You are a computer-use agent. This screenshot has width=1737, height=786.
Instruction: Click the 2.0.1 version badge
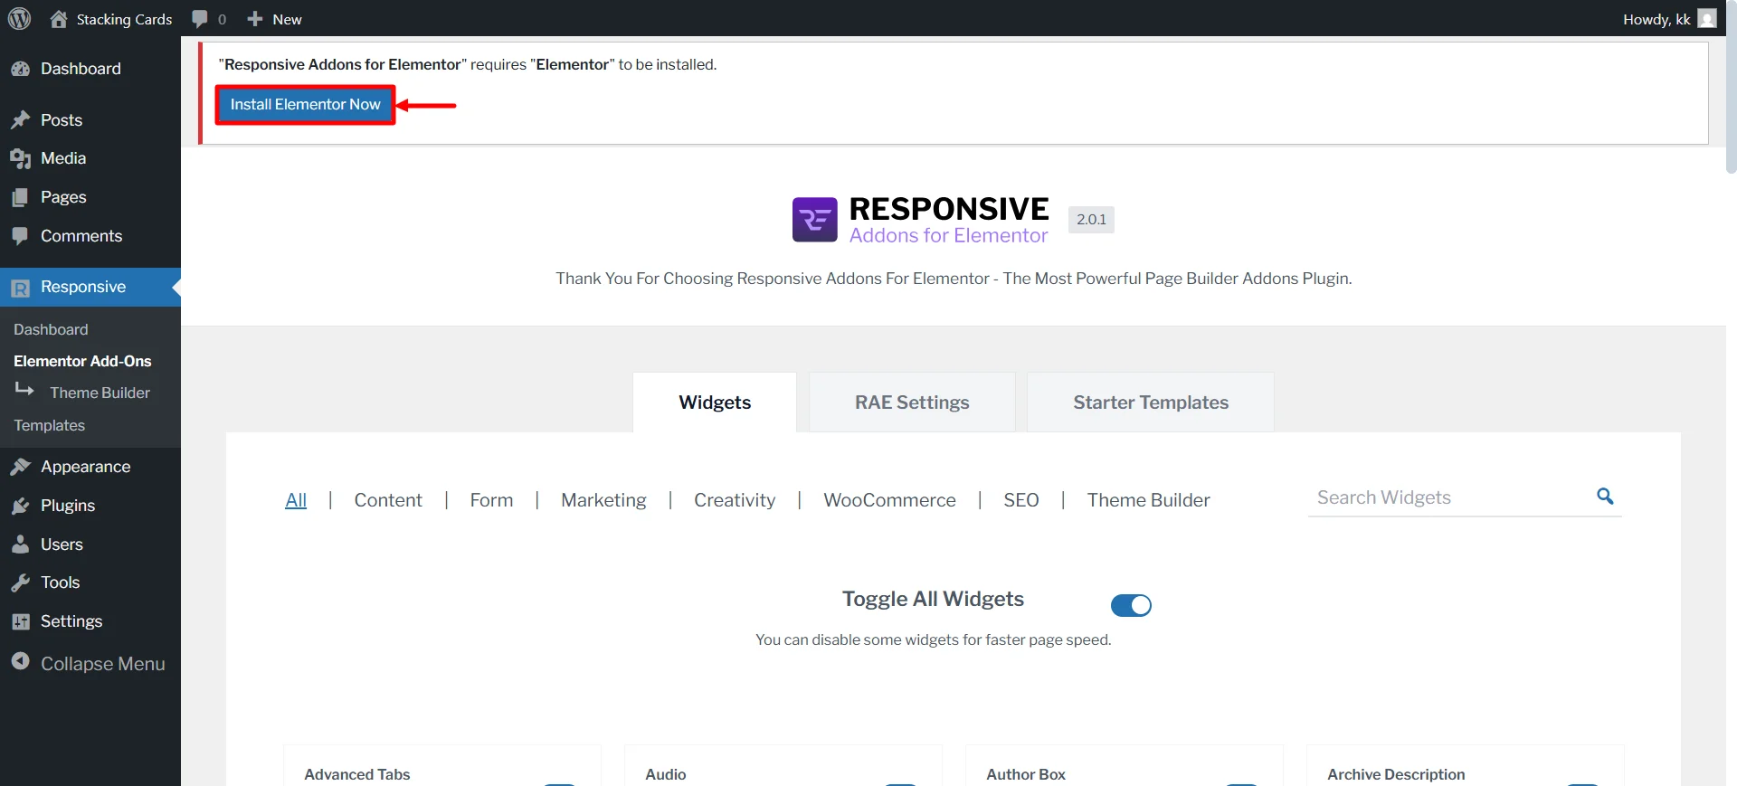[1091, 220]
